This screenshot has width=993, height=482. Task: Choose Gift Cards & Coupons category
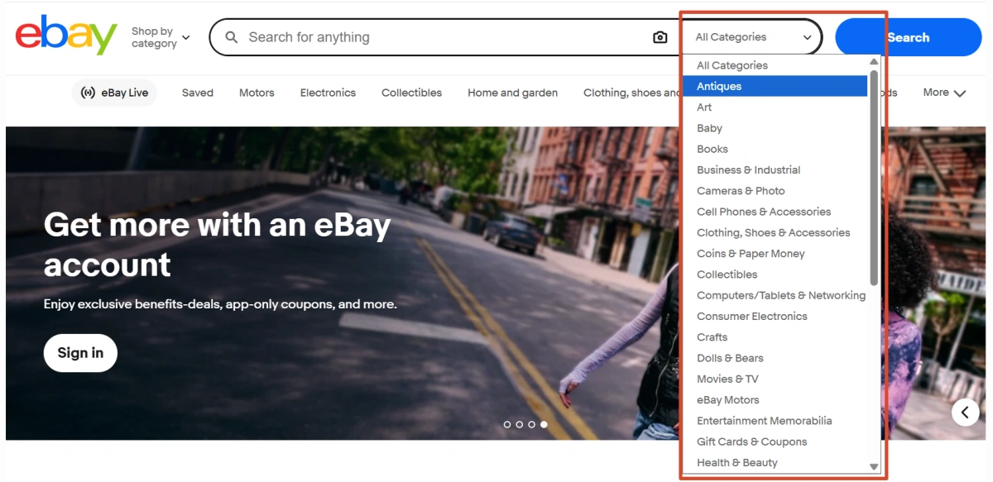click(775, 442)
